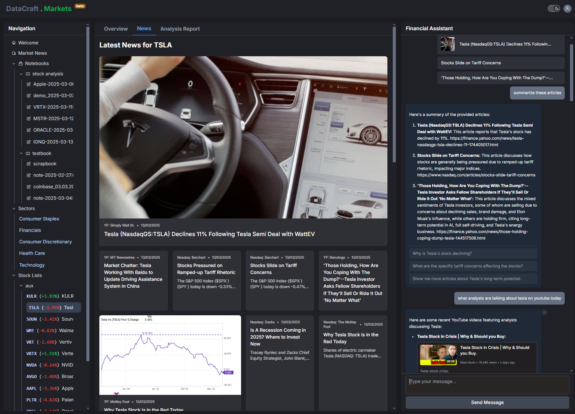Open the Tesla dashboard headline image
The image size is (575, 414).
coord(243,137)
